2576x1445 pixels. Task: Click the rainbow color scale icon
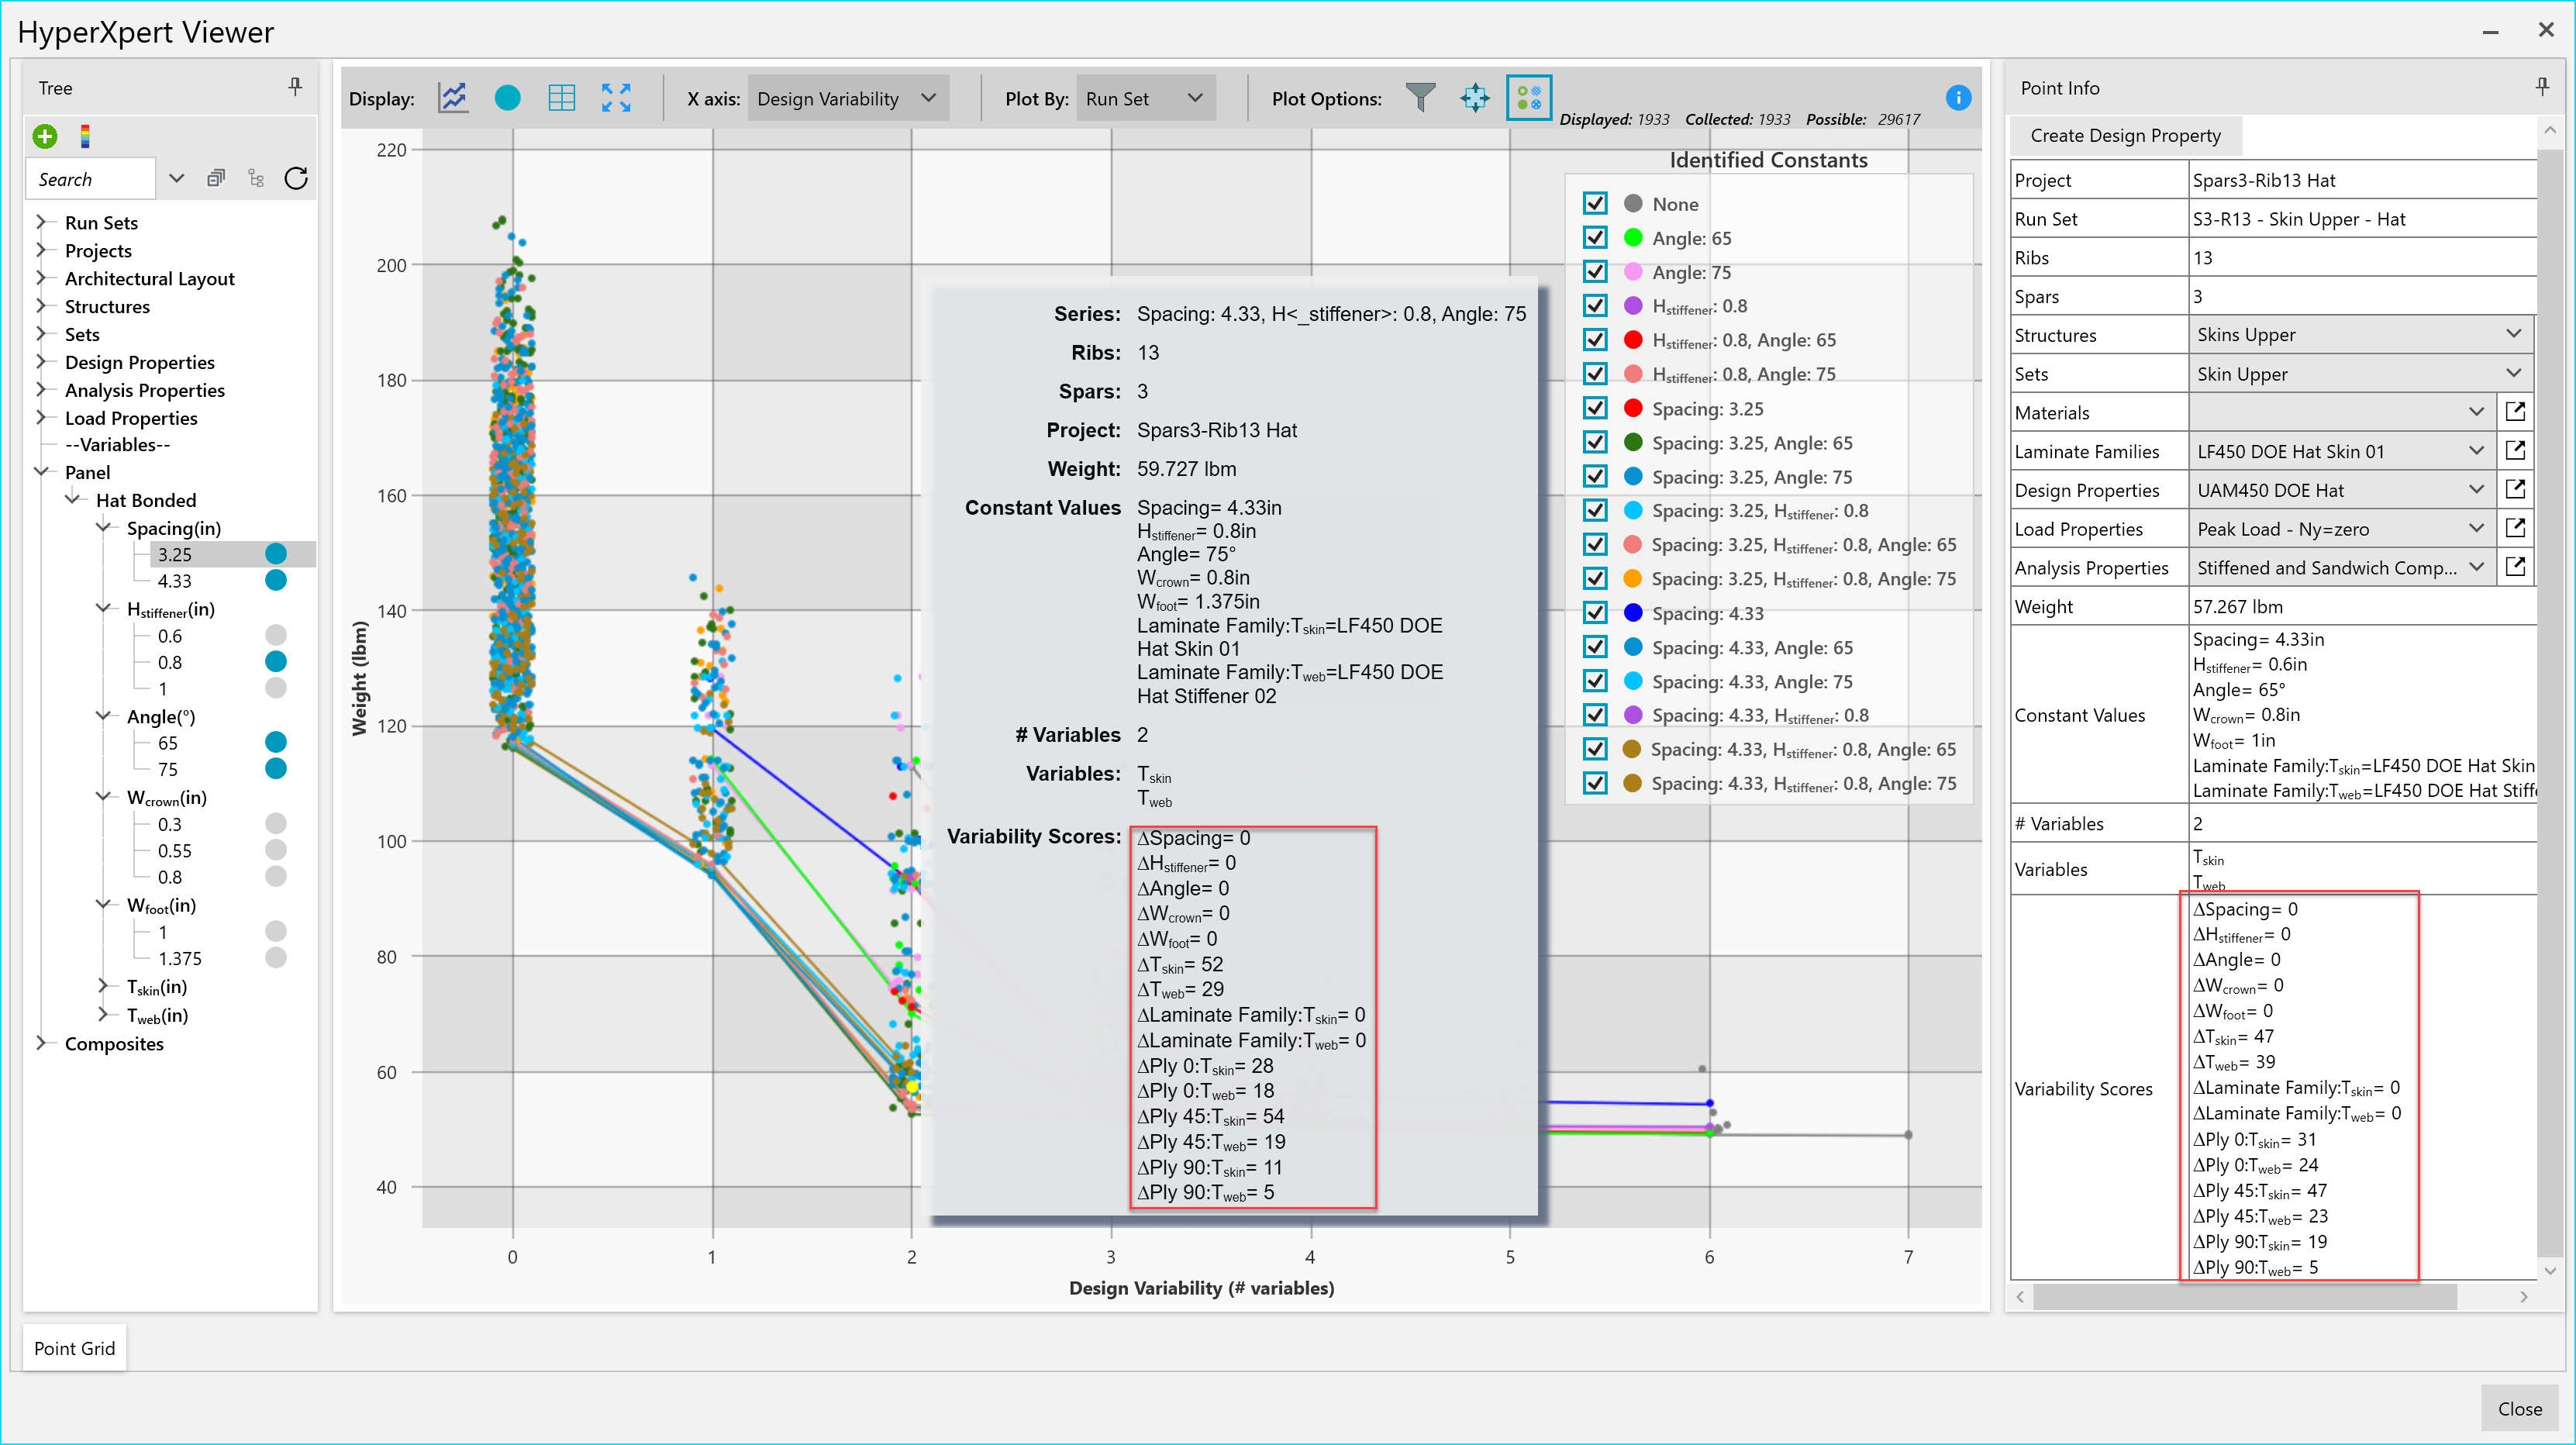click(85, 136)
